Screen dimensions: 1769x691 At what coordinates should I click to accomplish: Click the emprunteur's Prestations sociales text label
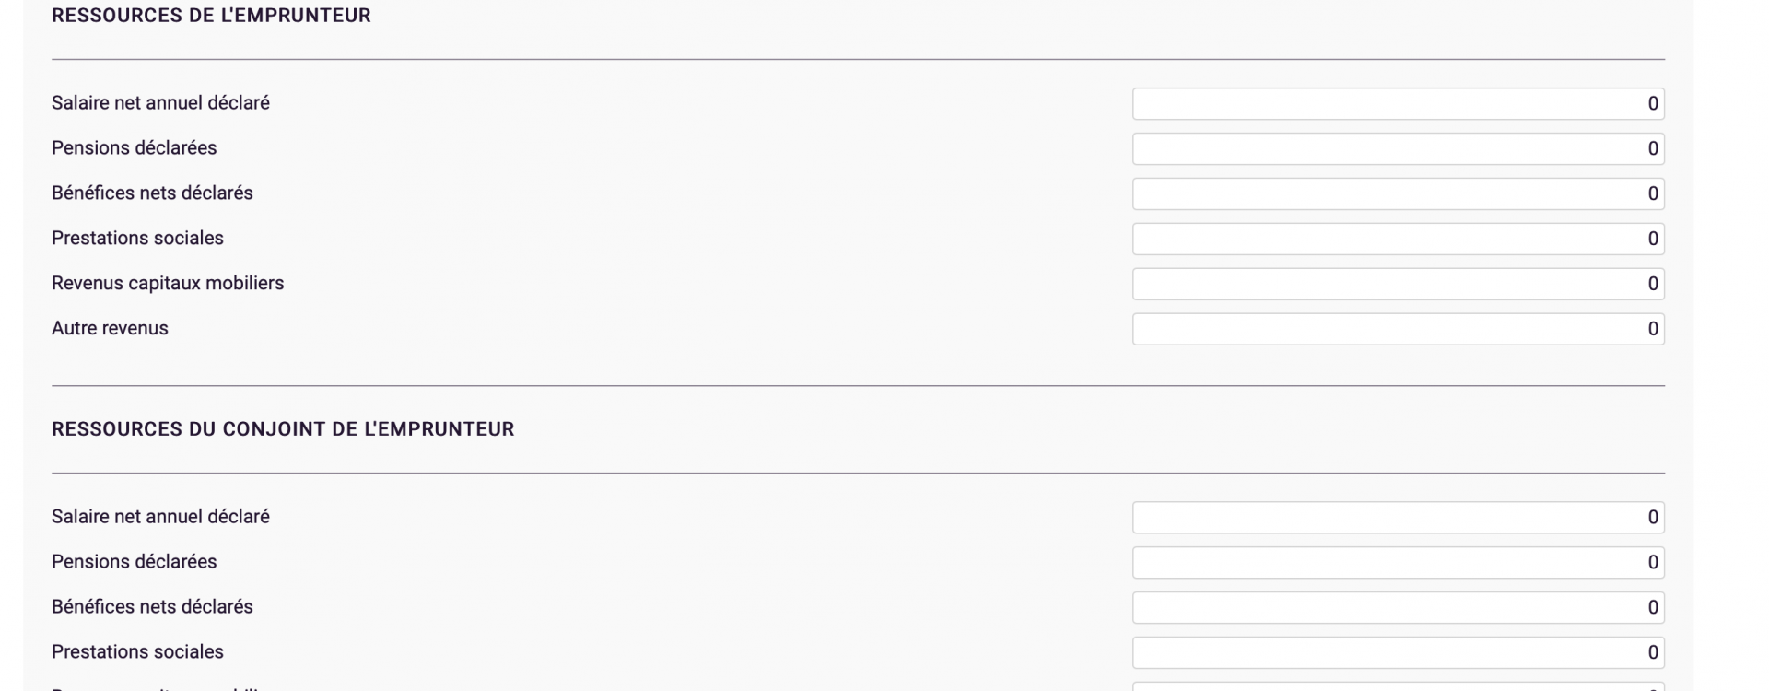(x=137, y=239)
